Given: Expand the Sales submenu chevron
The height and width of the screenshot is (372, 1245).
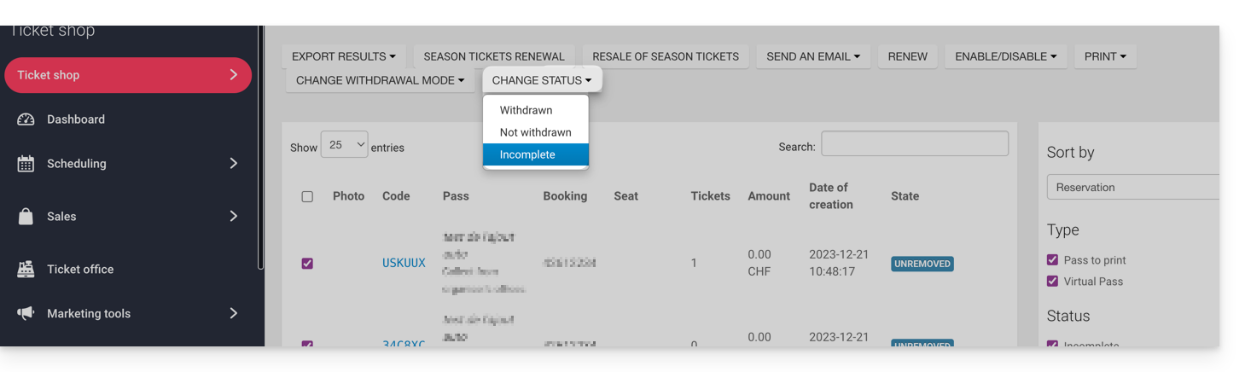Looking at the screenshot, I should click(233, 217).
